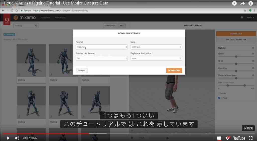This screenshot has height=141, width=257.
Task: Adjust the Overdrive slider
Action: 236,71
